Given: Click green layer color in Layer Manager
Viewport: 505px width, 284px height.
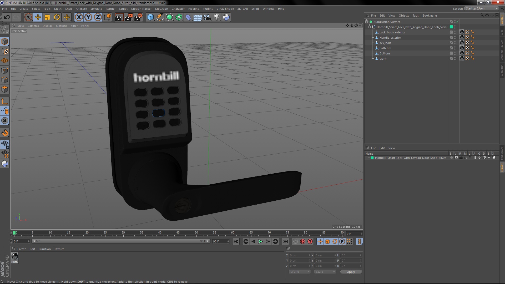Looking at the screenshot, I should pyautogui.click(x=372, y=158).
